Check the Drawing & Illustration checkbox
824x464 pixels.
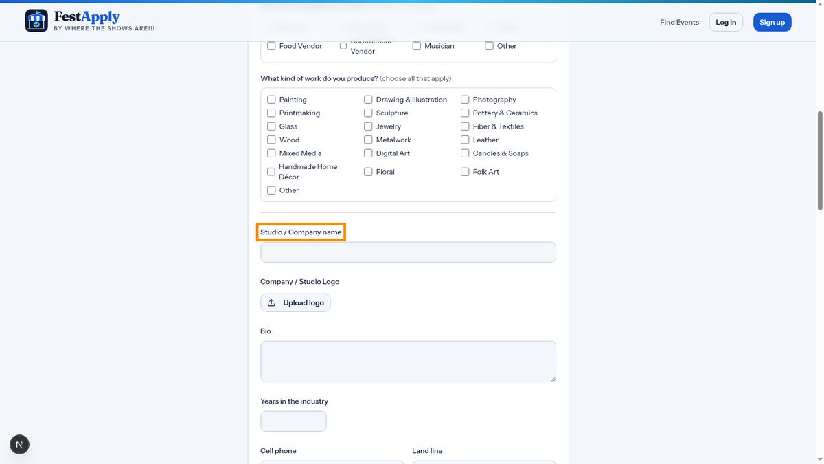coord(368,100)
